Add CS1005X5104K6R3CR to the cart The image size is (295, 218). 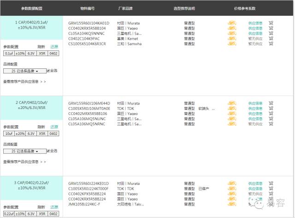point(271,43)
